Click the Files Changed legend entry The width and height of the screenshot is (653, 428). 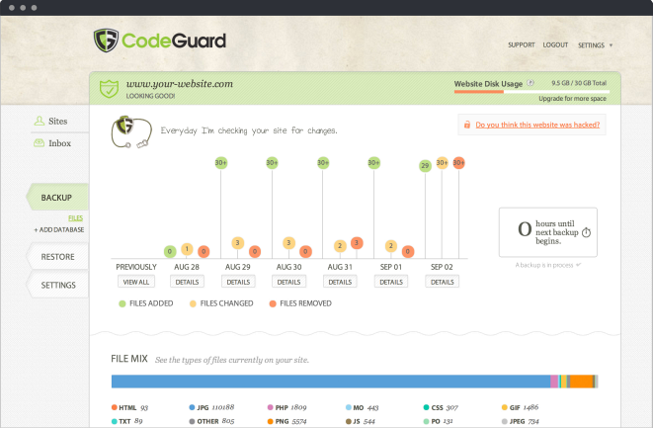click(221, 303)
